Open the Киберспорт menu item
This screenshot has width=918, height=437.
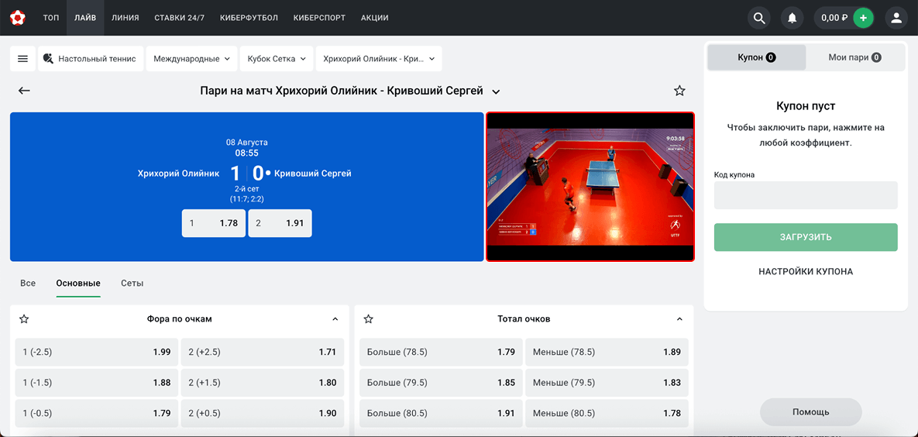click(320, 18)
